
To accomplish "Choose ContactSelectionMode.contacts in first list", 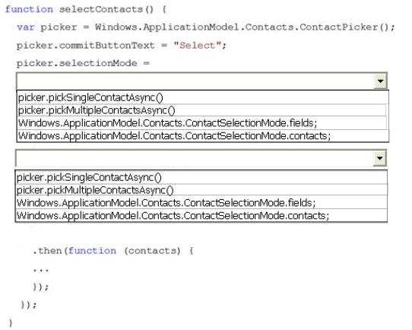I will click(x=202, y=136).
